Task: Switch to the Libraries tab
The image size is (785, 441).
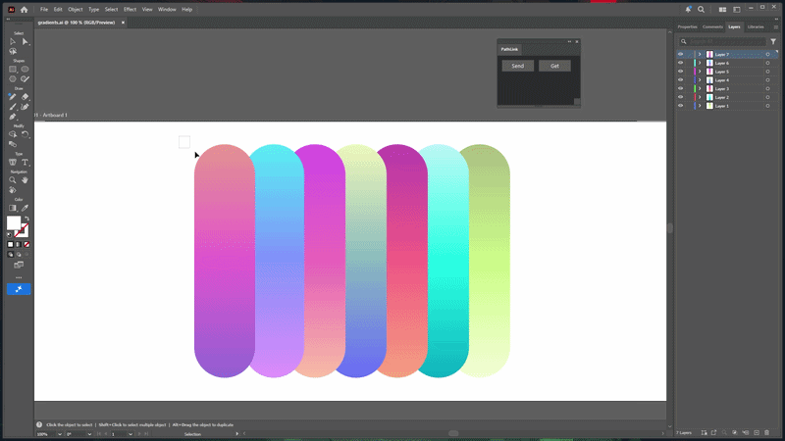Action: 756,27
